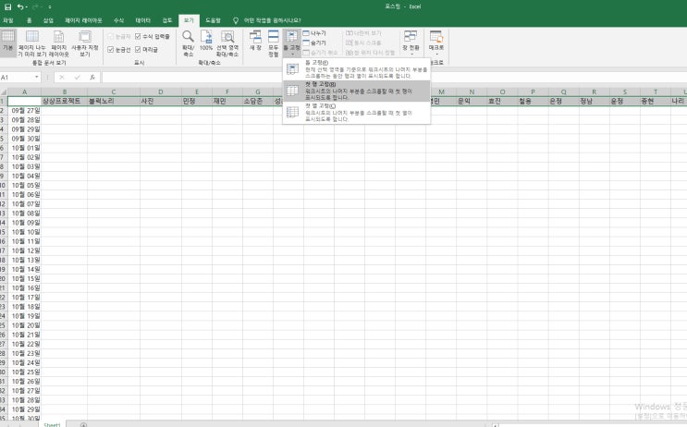Select header cell 철용 in column P
The width and height of the screenshot is (687, 427).
[533, 101]
